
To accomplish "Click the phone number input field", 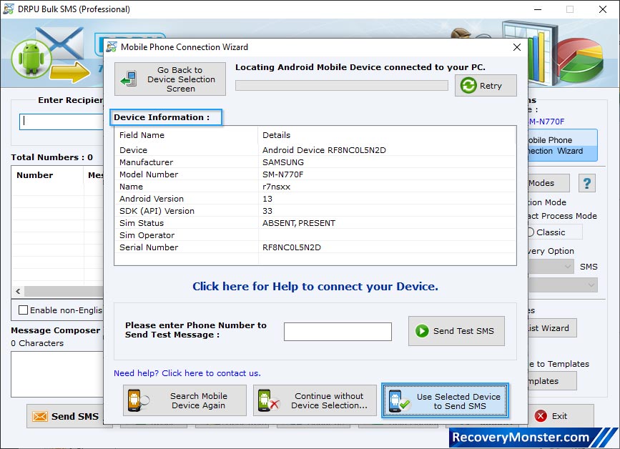I will coord(338,331).
